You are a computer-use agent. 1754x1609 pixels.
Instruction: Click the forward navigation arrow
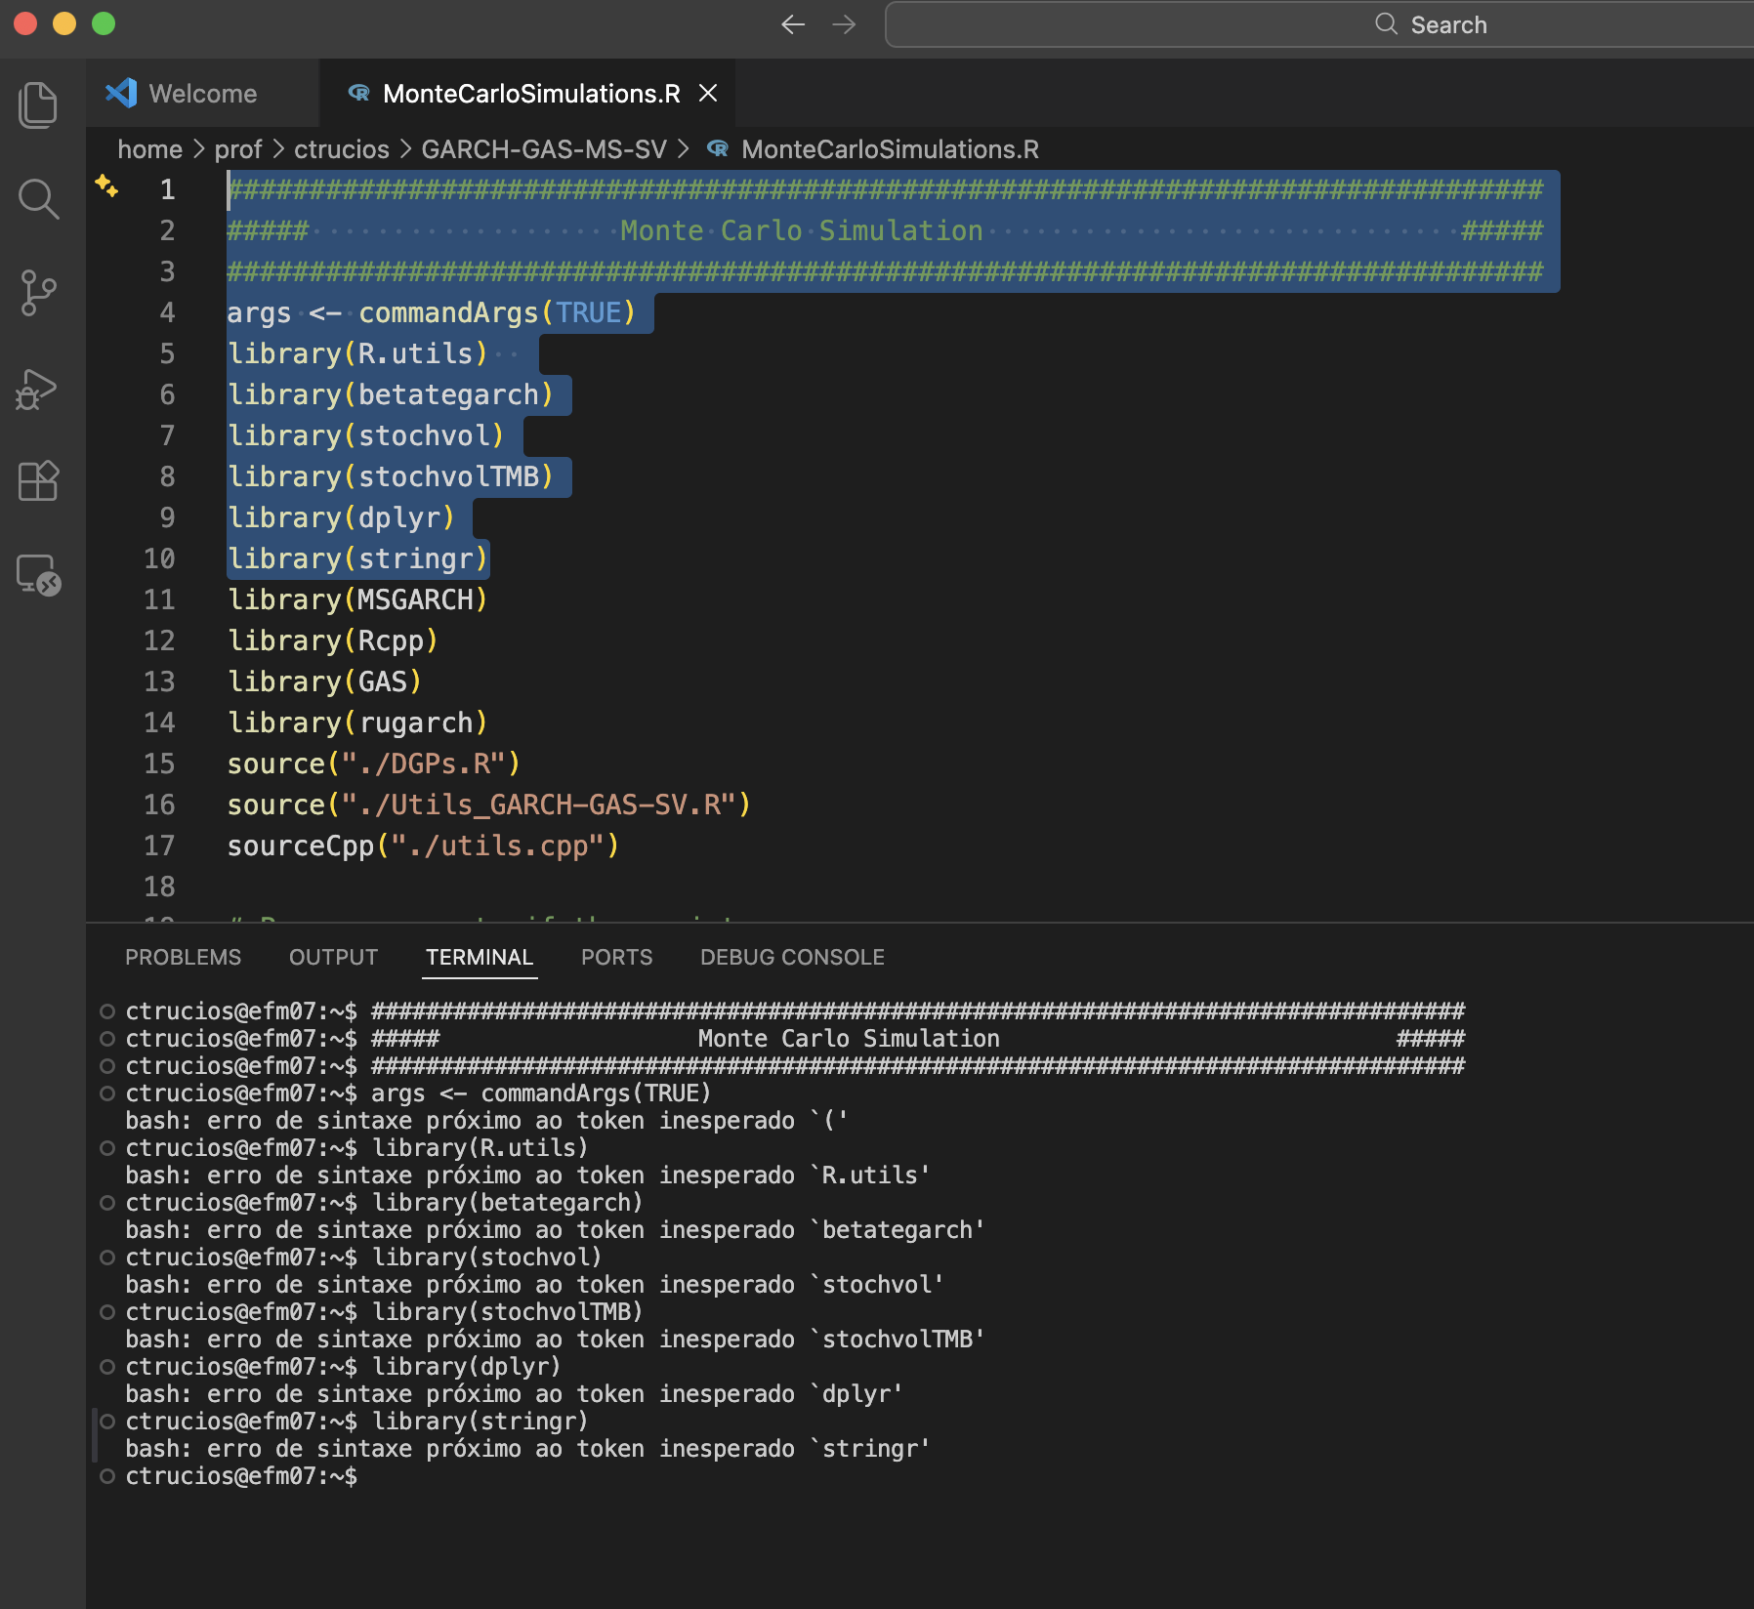click(x=844, y=24)
